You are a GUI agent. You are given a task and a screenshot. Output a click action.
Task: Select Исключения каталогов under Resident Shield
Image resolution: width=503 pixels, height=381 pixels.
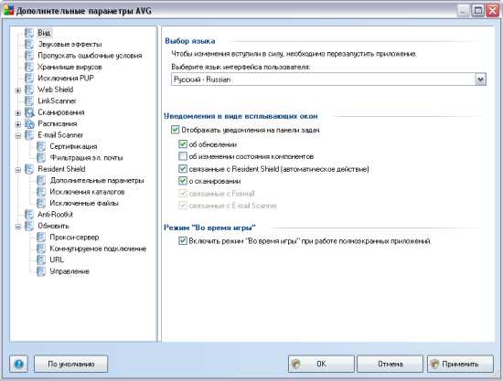pos(87,192)
